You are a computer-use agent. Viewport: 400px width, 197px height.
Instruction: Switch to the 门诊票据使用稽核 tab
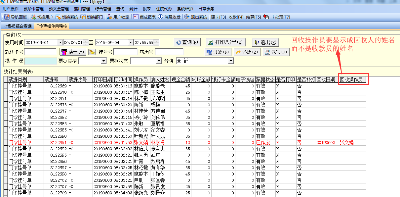pos(51,26)
